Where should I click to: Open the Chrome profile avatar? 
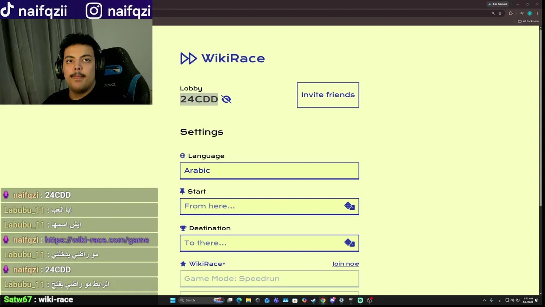(x=530, y=13)
